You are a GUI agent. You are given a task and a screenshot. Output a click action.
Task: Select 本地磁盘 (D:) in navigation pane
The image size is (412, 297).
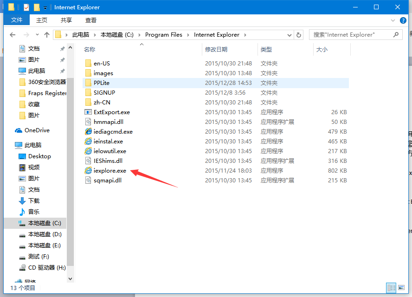click(x=45, y=234)
